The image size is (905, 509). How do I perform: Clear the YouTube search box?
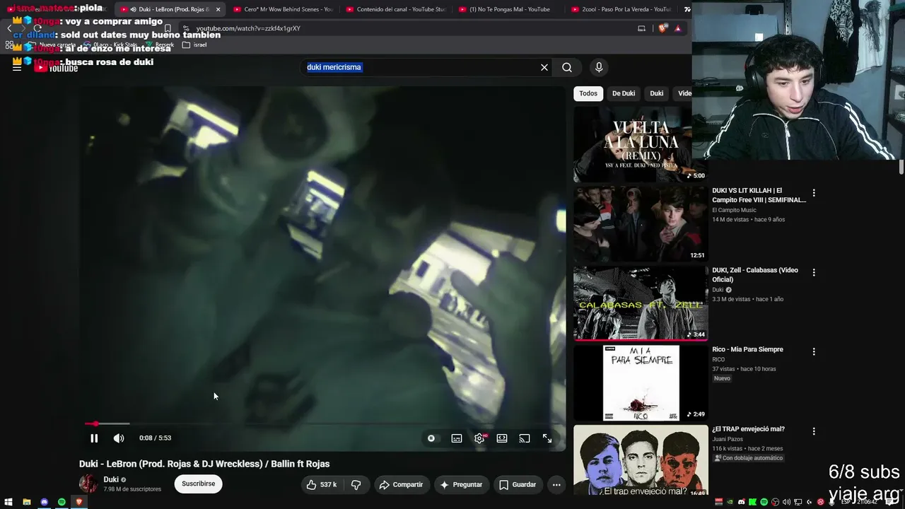pos(544,67)
